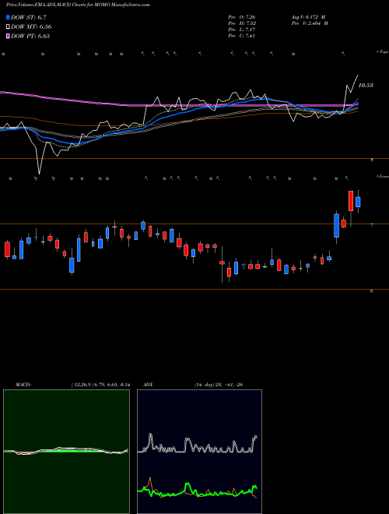389x514 pixels.
Task: Click the 10.53 price label
Action: tap(366, 85)
